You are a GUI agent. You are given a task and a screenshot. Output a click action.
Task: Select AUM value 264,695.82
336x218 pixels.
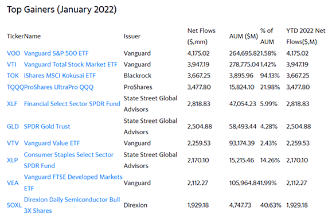click(245, 53)
